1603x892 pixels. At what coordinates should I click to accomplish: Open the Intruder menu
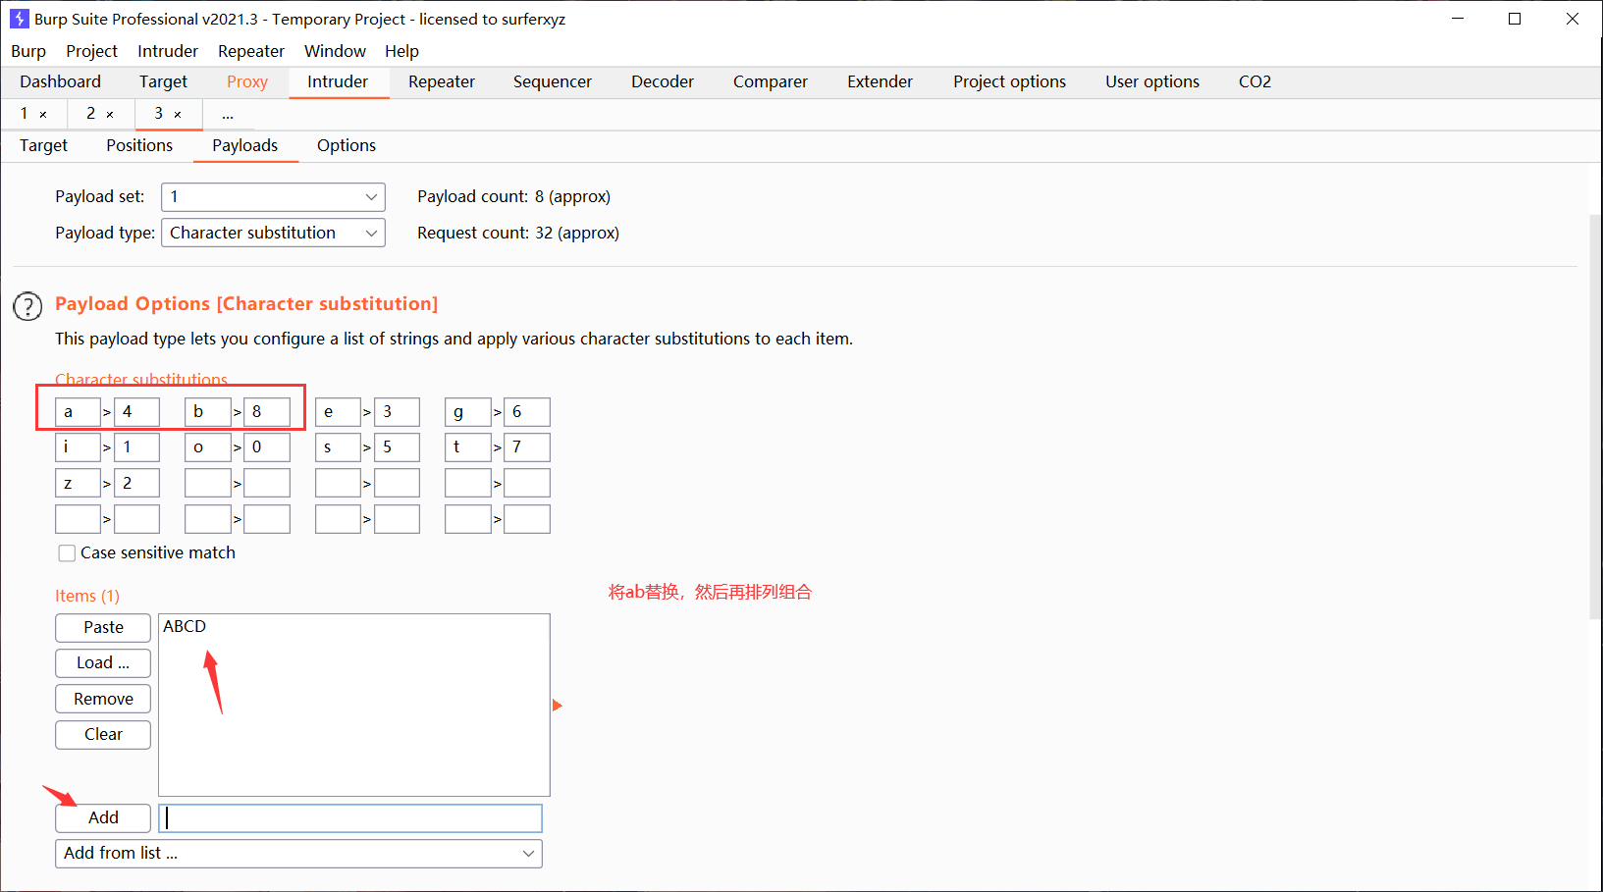[168, 51]
